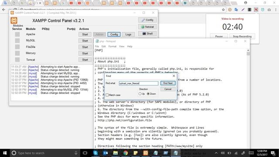The image size is (279, 157).
Task: Show hidden system tray icons chevron
Action: 216,153
